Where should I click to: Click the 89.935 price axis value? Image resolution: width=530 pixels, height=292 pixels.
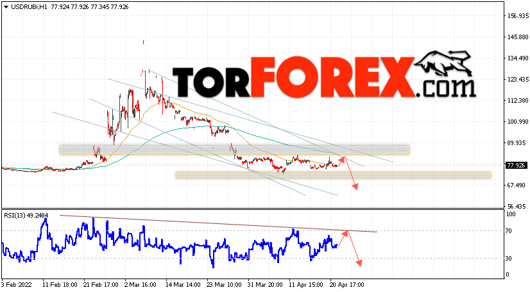517,143
